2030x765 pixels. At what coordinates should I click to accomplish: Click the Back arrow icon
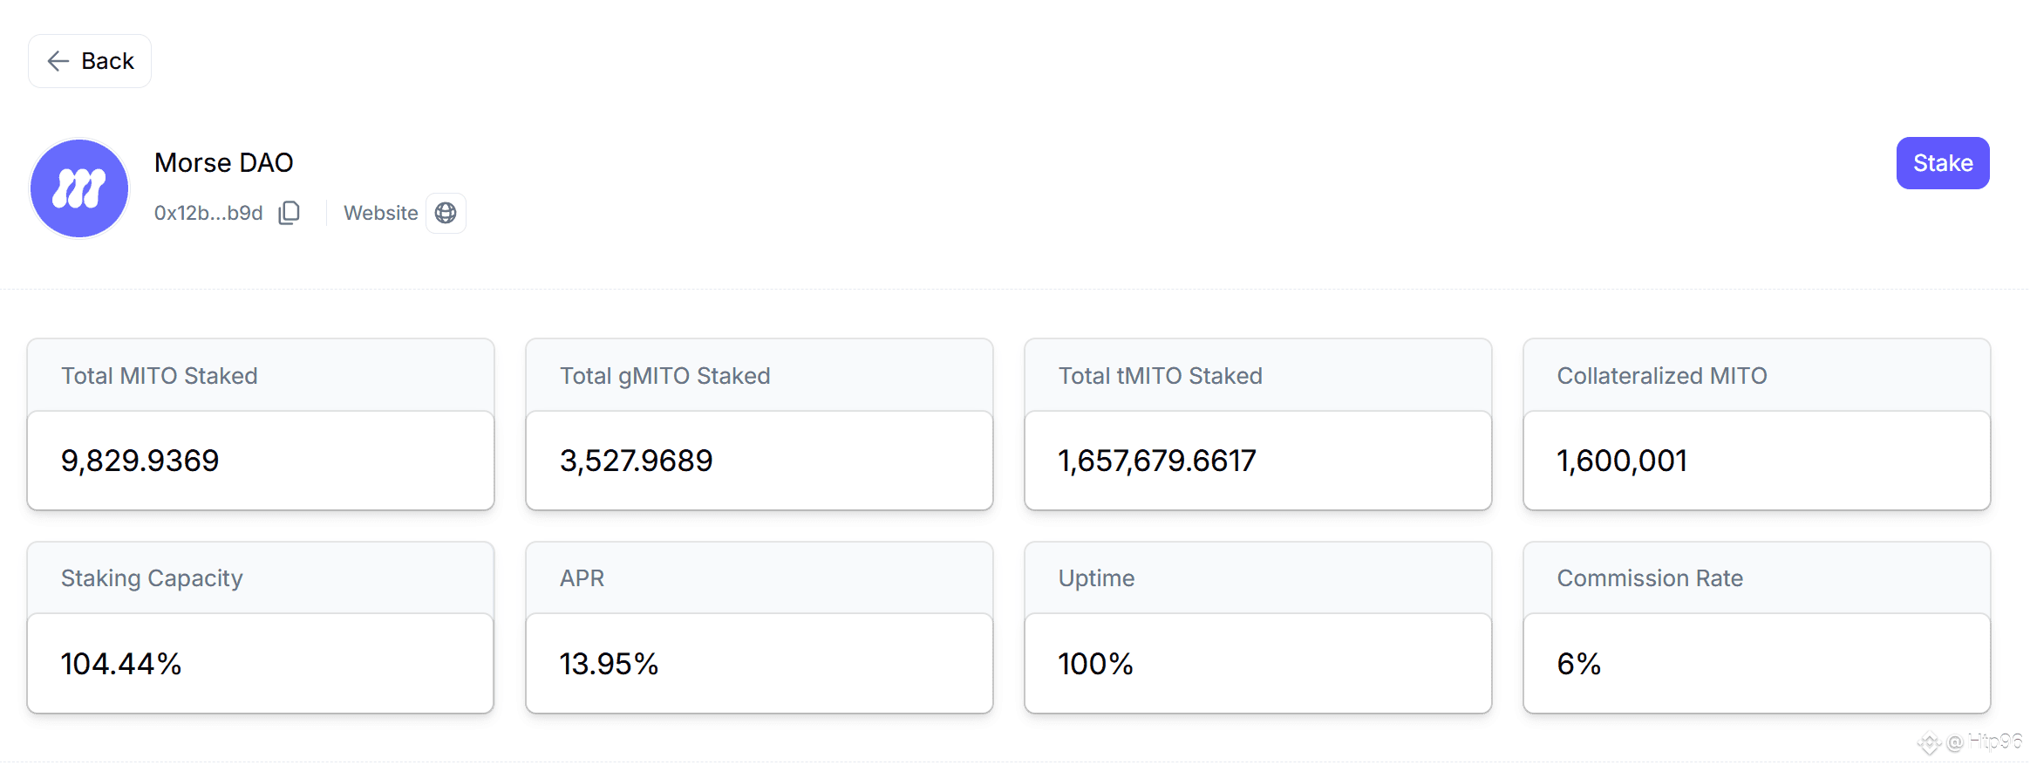point(58,61)
